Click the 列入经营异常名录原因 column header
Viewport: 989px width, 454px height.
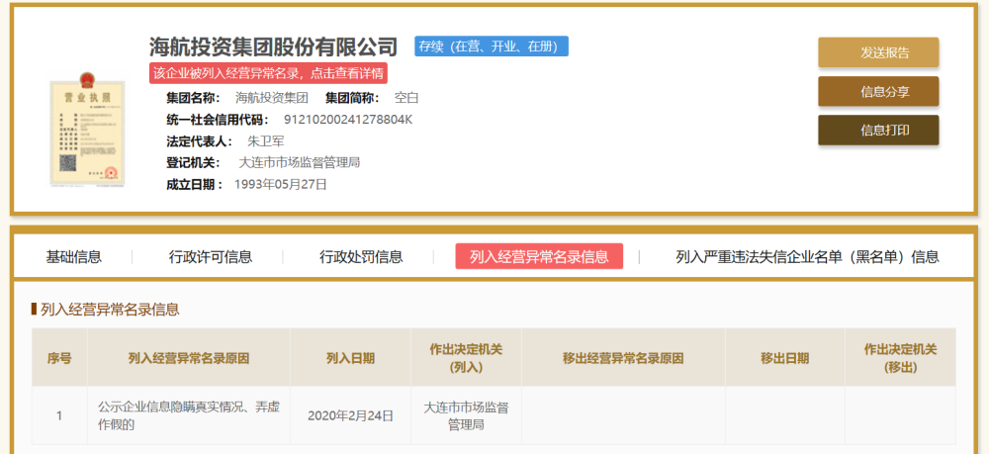[189, 358]
